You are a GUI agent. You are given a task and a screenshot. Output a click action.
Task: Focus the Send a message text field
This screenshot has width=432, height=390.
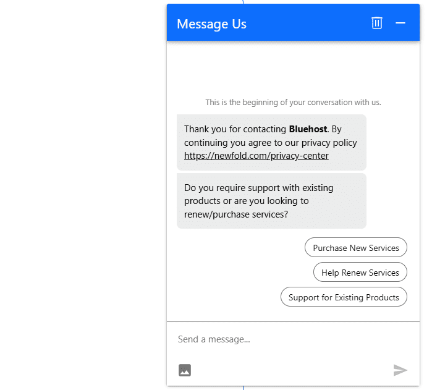pos(293,339)
